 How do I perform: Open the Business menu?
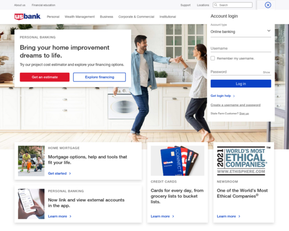106,17
